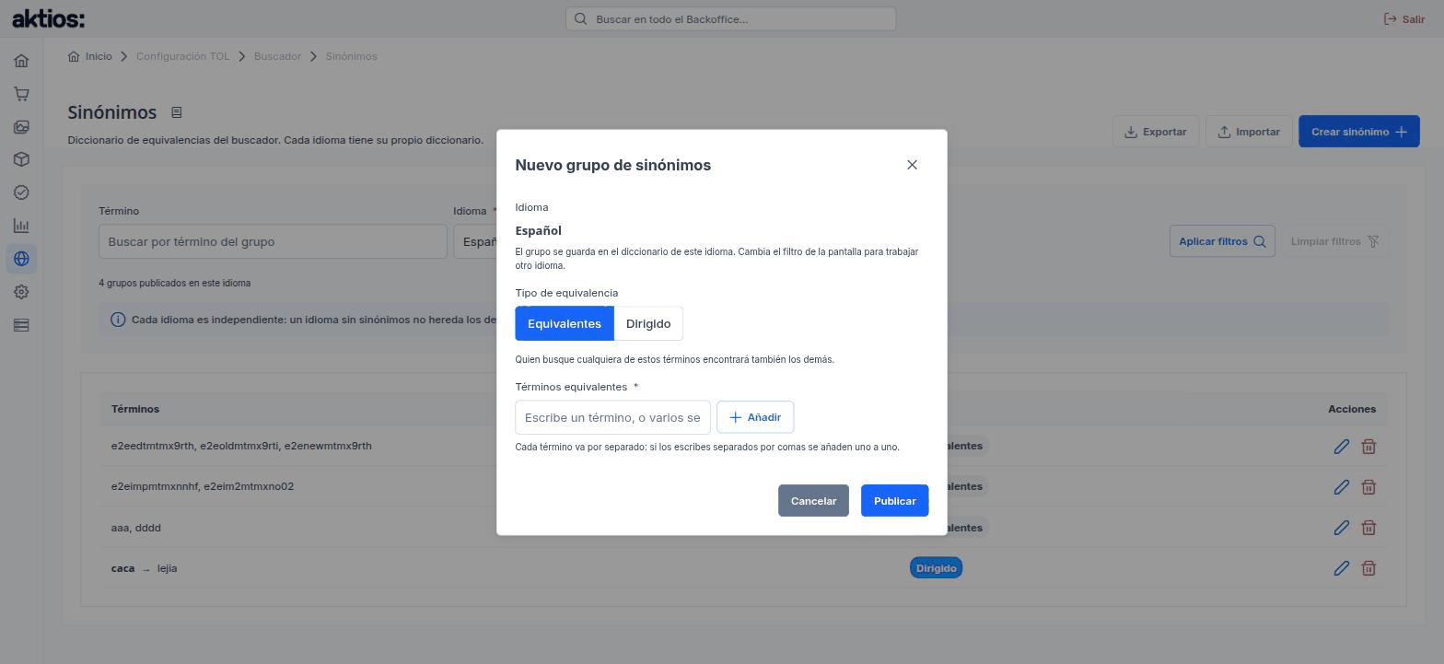Close the Nuevo grupo de sinónimos dialog
1444x664 pixels.
912,165
